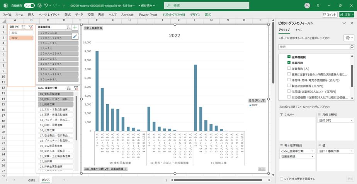
Task: Toggle multi-select on the 従業者規模 slicer
Action: (68, 27)
